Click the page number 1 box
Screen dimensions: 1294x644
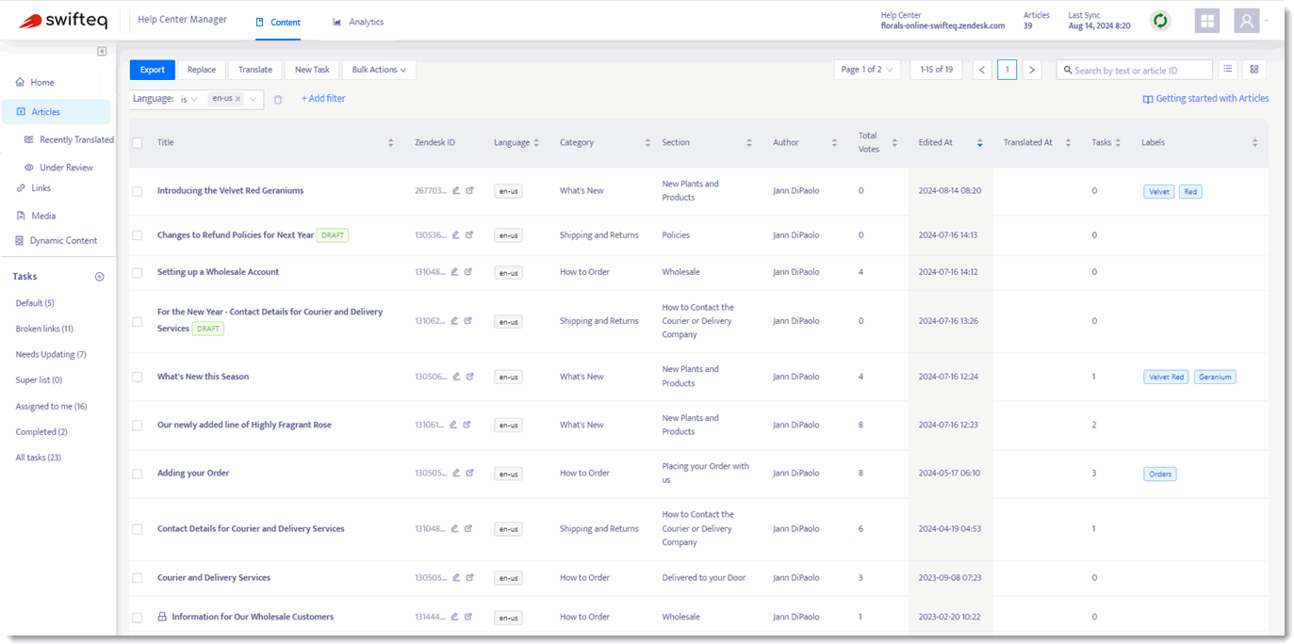click(x=1007, y=70)
